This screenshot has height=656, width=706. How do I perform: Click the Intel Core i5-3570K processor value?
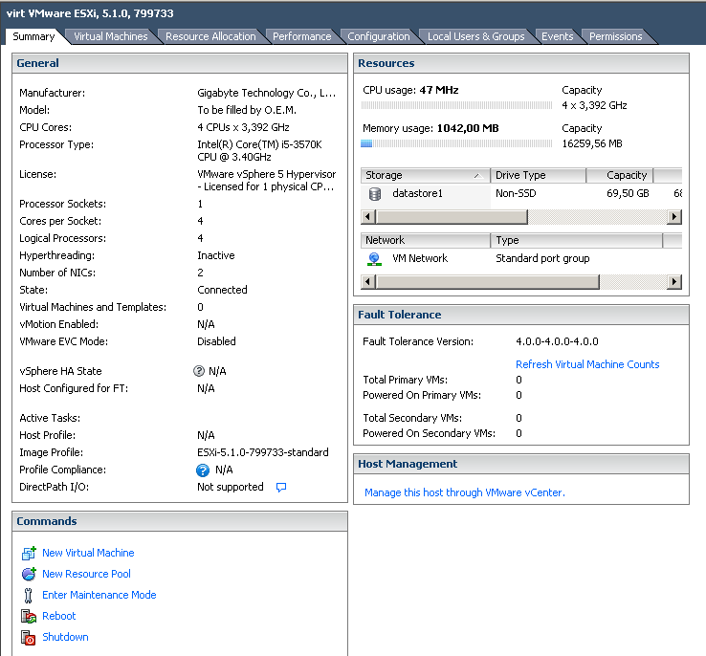pyautogui.click(x=259, y=151)
